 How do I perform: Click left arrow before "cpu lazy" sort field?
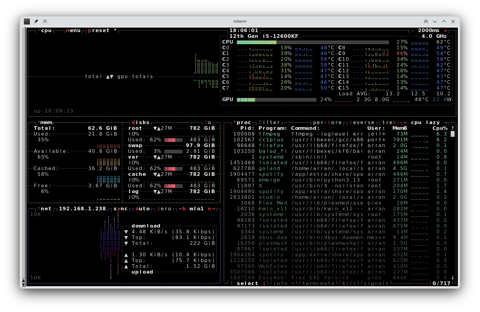(x=405, y=123)
